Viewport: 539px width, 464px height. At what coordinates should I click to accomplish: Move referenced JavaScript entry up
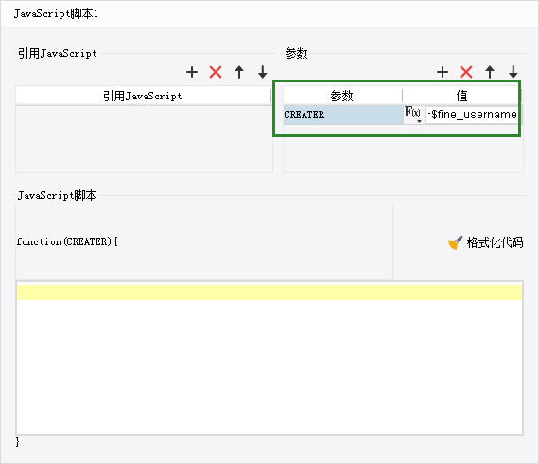[x=239, y=72]
